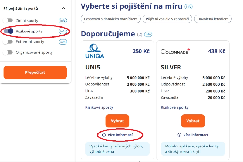Enable the Zimní sporty toggle
The image size is (243, 162).
8,21
